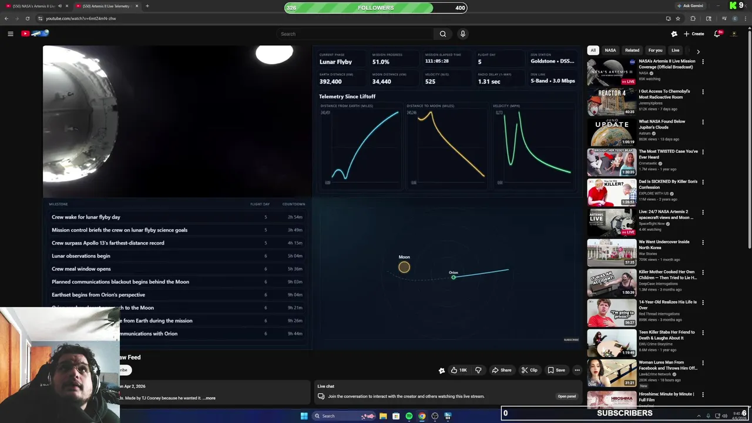Viewport: 752px width, 423px height.
Task: Click the sparkle icon beside Create
Action: (x=674, y=33)
